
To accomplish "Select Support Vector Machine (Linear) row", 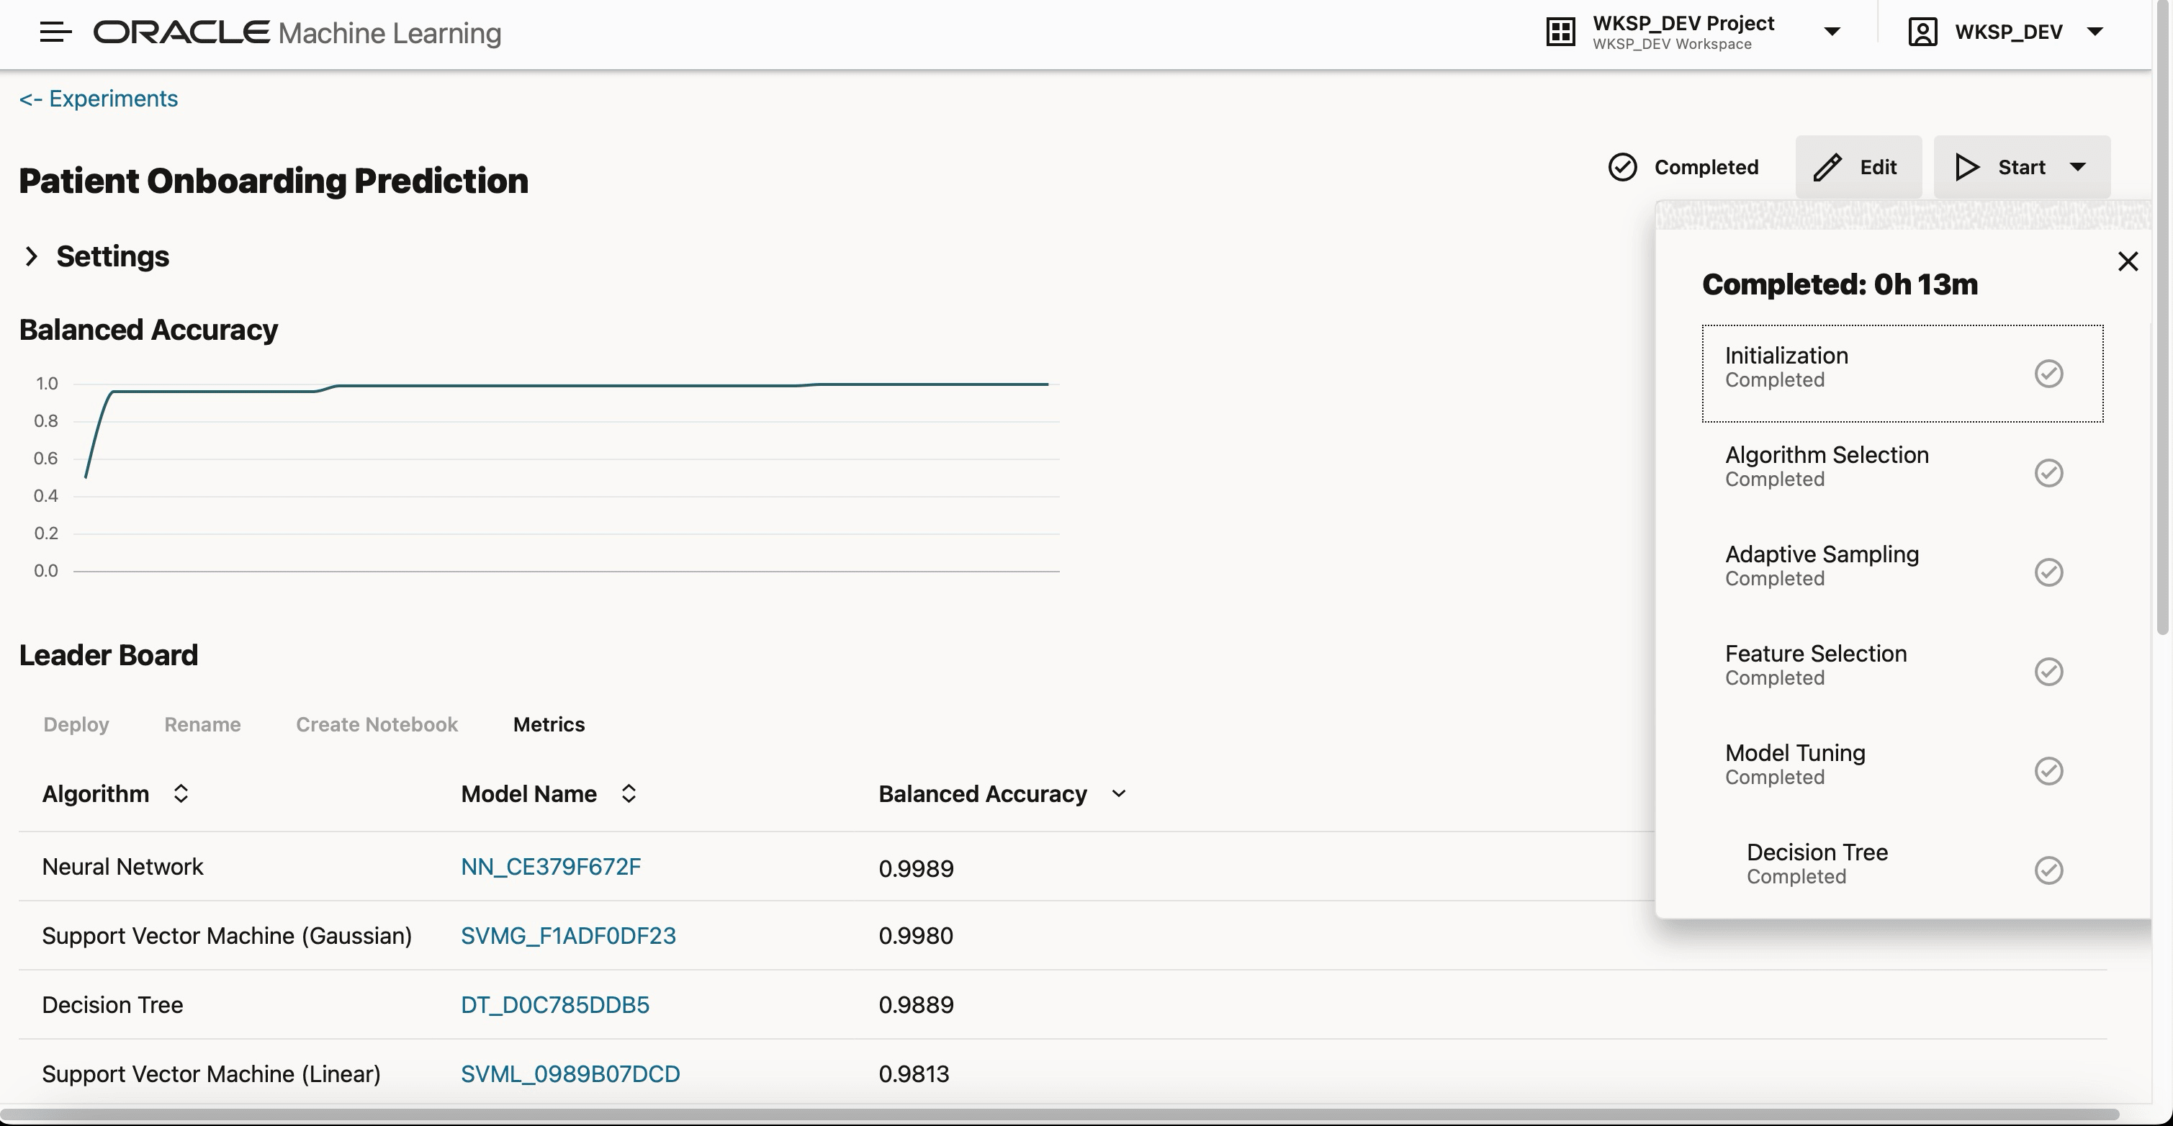I will [x=1063, y=1073].
